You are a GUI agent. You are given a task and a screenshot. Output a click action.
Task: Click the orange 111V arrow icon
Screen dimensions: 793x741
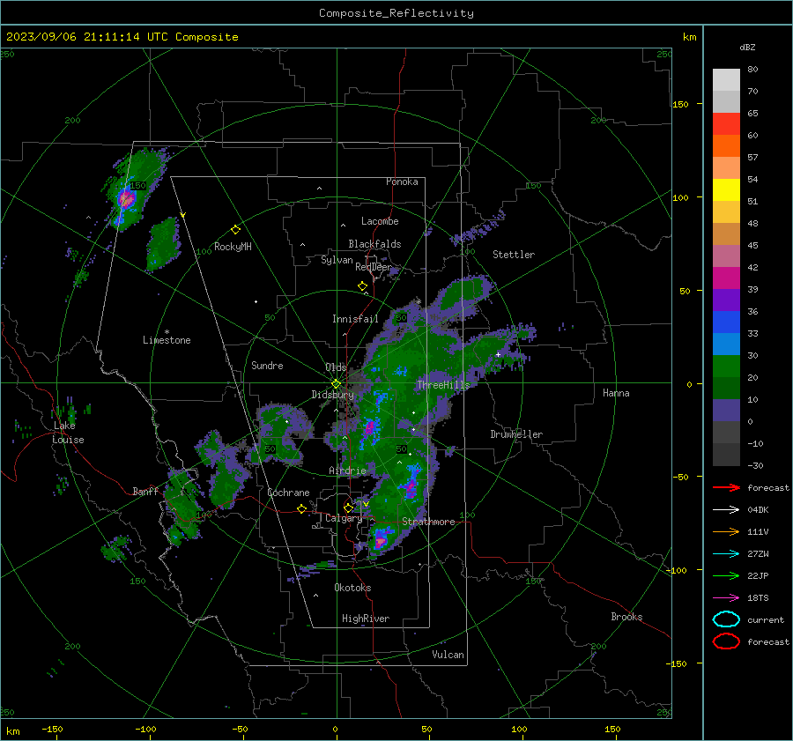click(726, 531)
